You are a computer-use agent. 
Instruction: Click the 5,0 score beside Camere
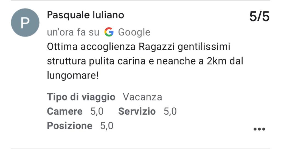[97, 111]
